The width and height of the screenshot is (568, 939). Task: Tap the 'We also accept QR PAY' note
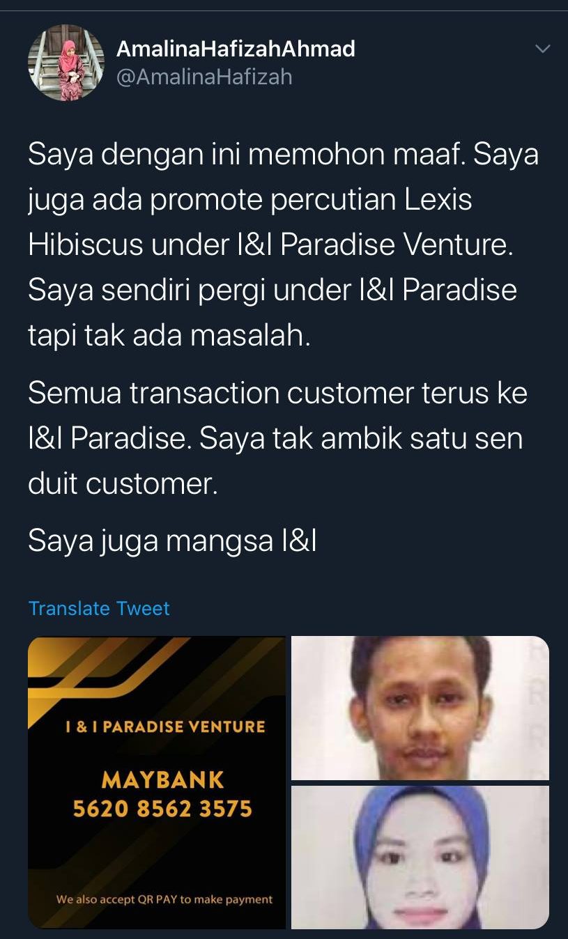tap(164, 899)
